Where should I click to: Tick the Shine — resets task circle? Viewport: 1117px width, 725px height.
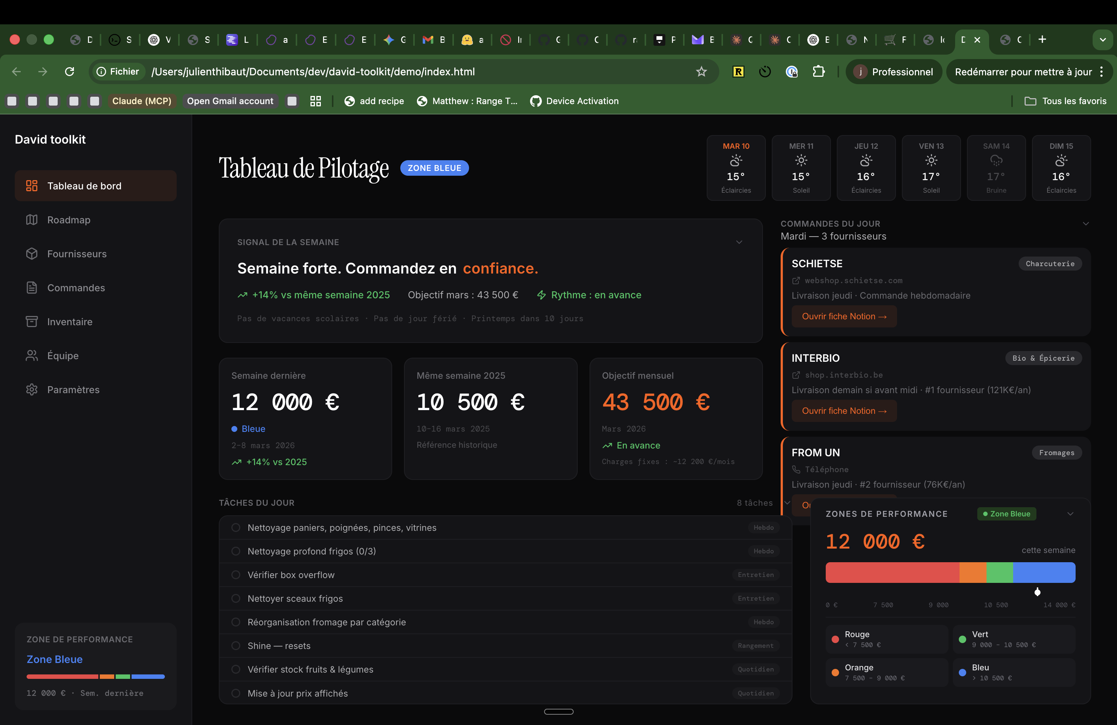coord(235,646)
